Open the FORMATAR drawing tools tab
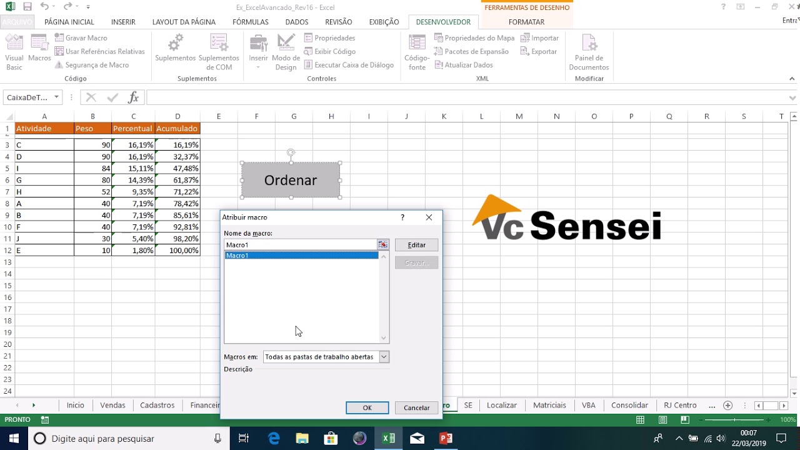The height and width of the screenshot is (450, 800). pos(526,22)
